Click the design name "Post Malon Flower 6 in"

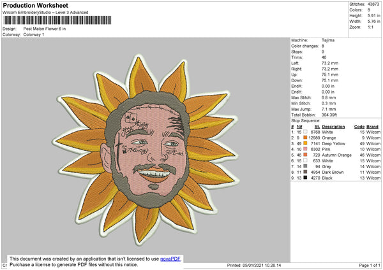45,29
